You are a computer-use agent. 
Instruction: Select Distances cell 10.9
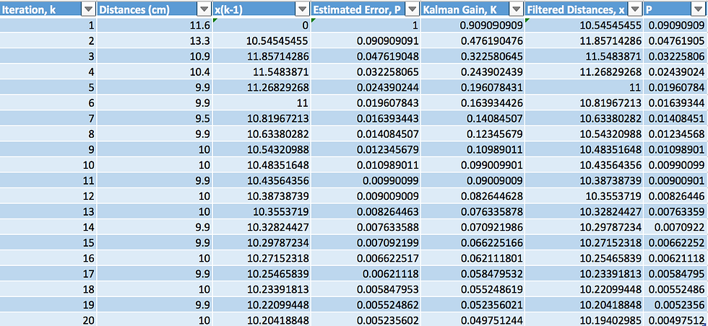tap(155, 56)
